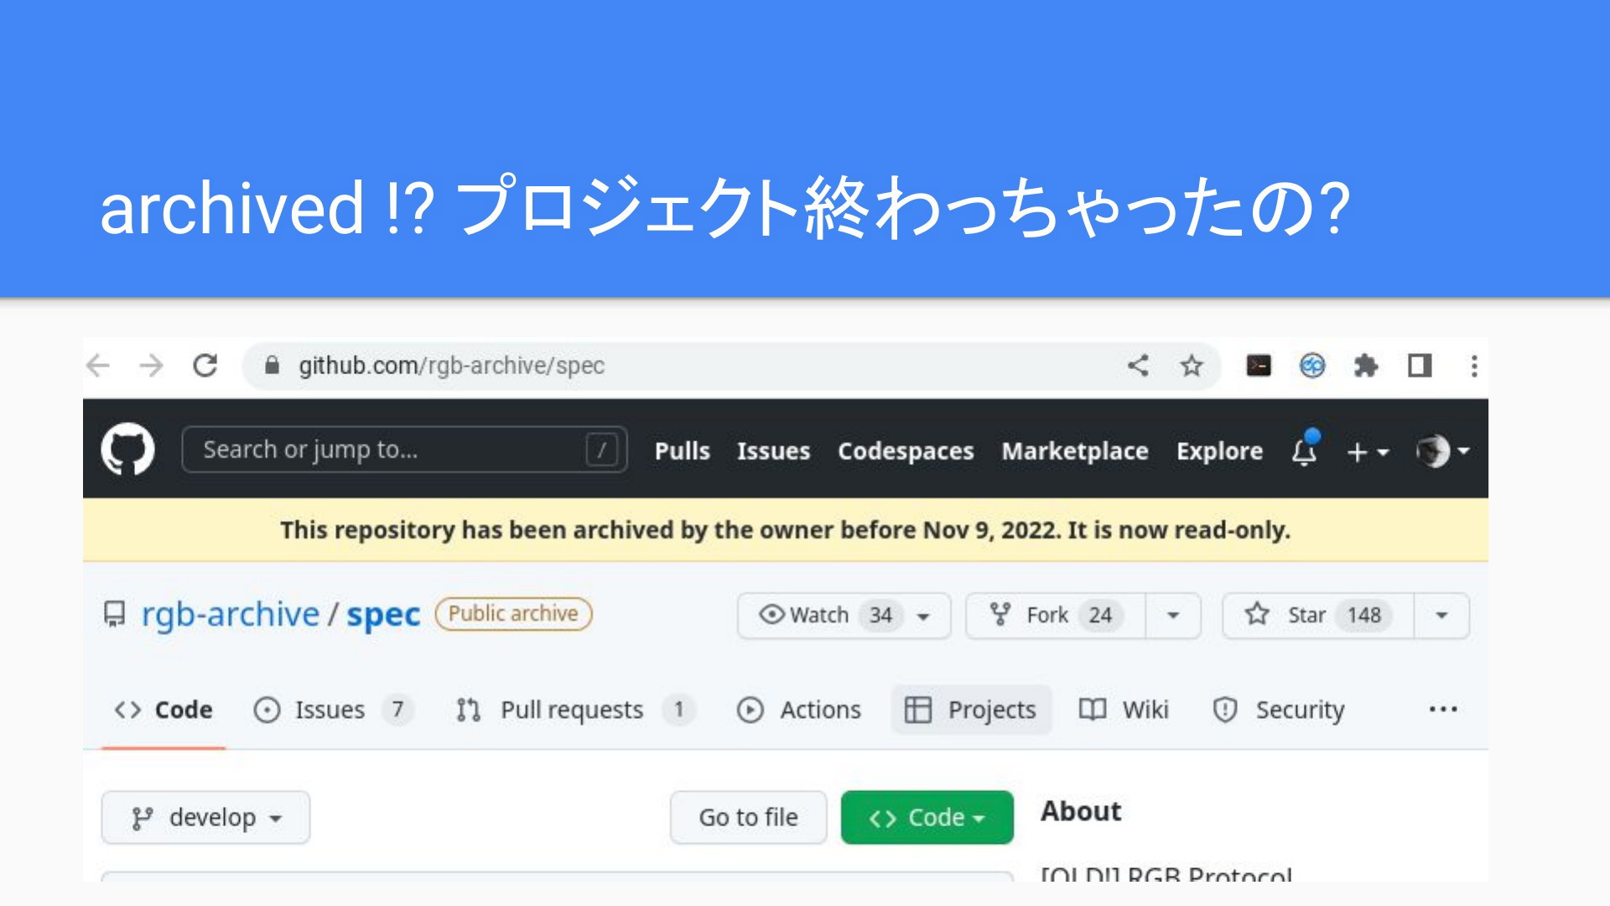Click the slash shortcut key hint
Viewport: 1610px width, 906px height.
point(602,450)
